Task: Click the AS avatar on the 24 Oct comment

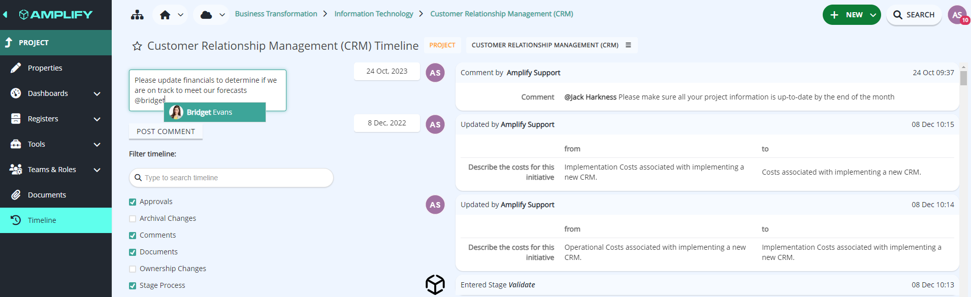Action: 435,73
